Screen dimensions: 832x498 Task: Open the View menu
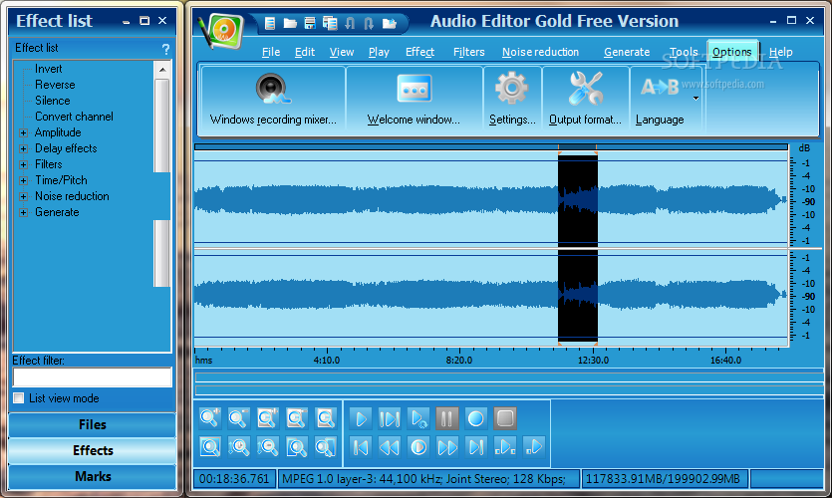(341, 52)
